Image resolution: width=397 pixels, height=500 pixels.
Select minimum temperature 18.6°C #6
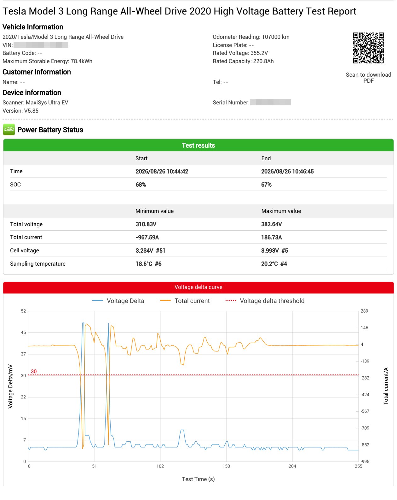click(x=148, y=264)
